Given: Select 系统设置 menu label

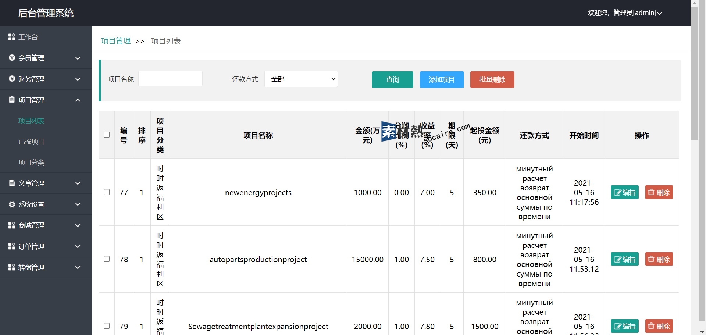Looking at the screenshot, I should 31,204.
